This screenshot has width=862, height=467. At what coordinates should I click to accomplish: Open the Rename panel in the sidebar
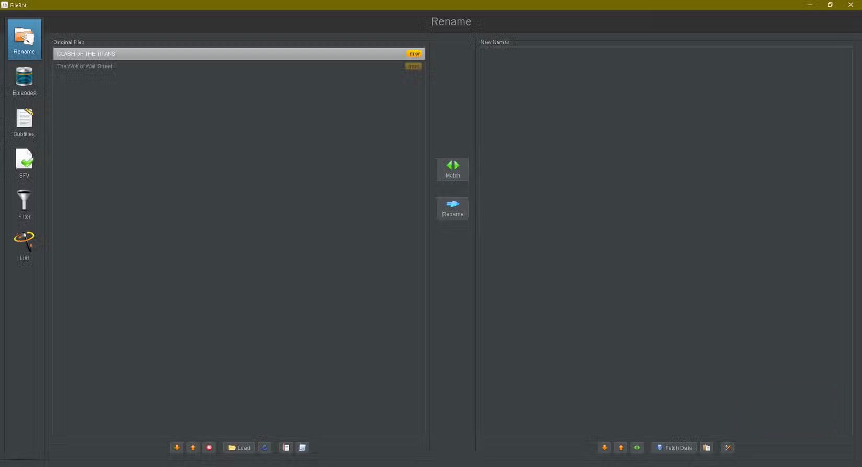point(25,39)
